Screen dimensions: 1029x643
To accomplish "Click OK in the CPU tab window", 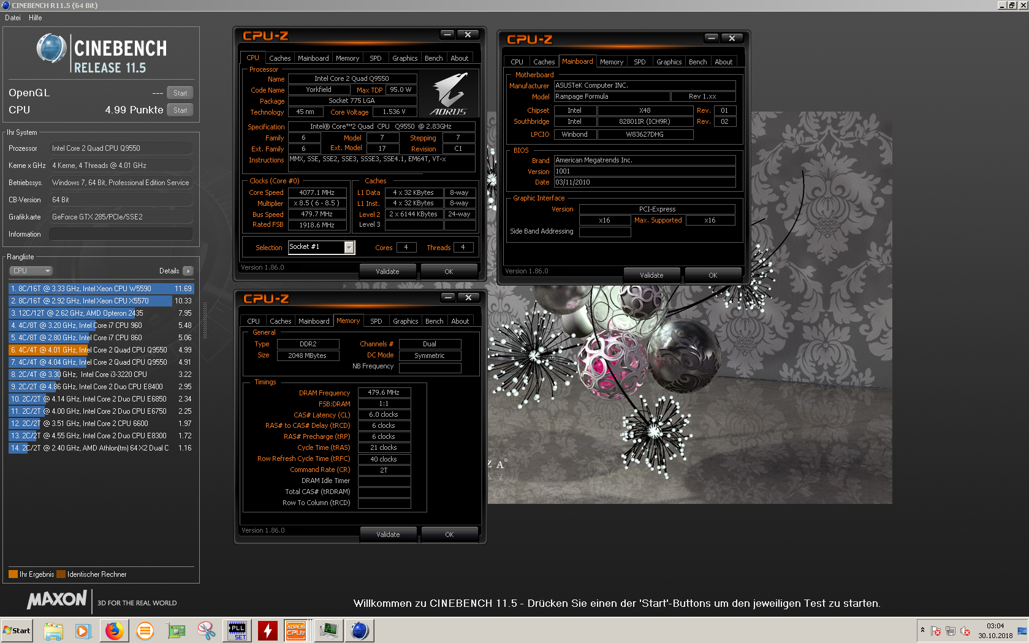I will click(449, 272).
